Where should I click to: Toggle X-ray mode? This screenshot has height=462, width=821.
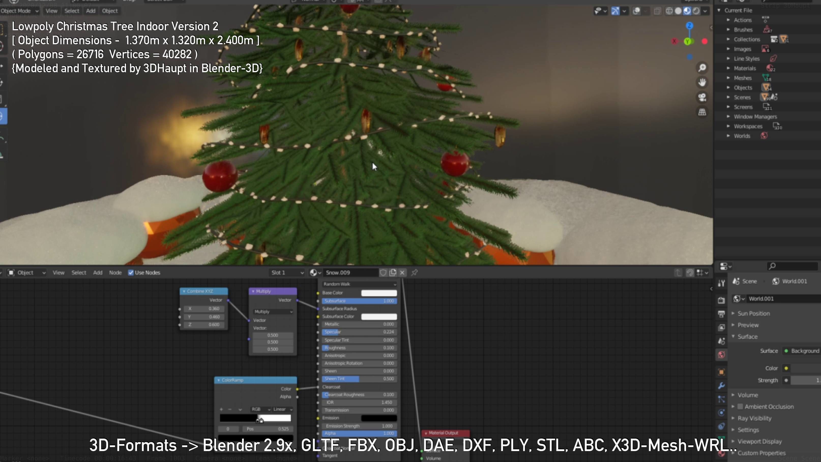(657, 11)
